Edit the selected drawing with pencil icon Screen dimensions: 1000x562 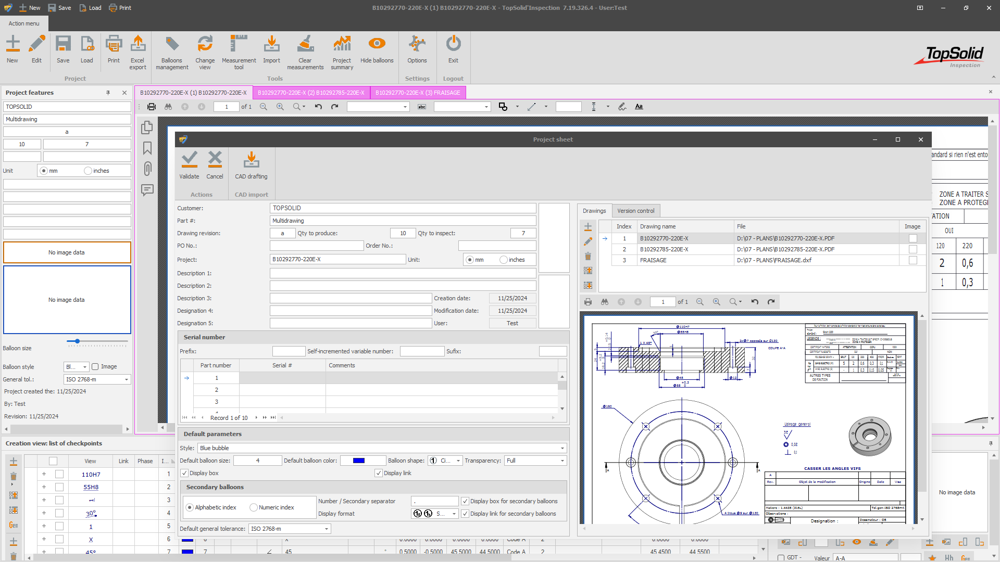point(588,241)
